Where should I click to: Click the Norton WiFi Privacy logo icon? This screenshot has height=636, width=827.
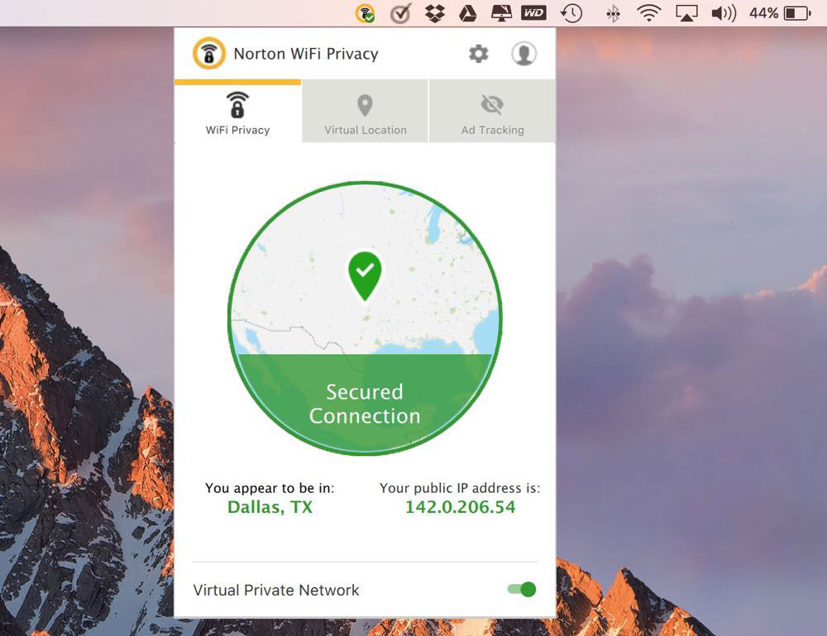(x=209, y=53)
